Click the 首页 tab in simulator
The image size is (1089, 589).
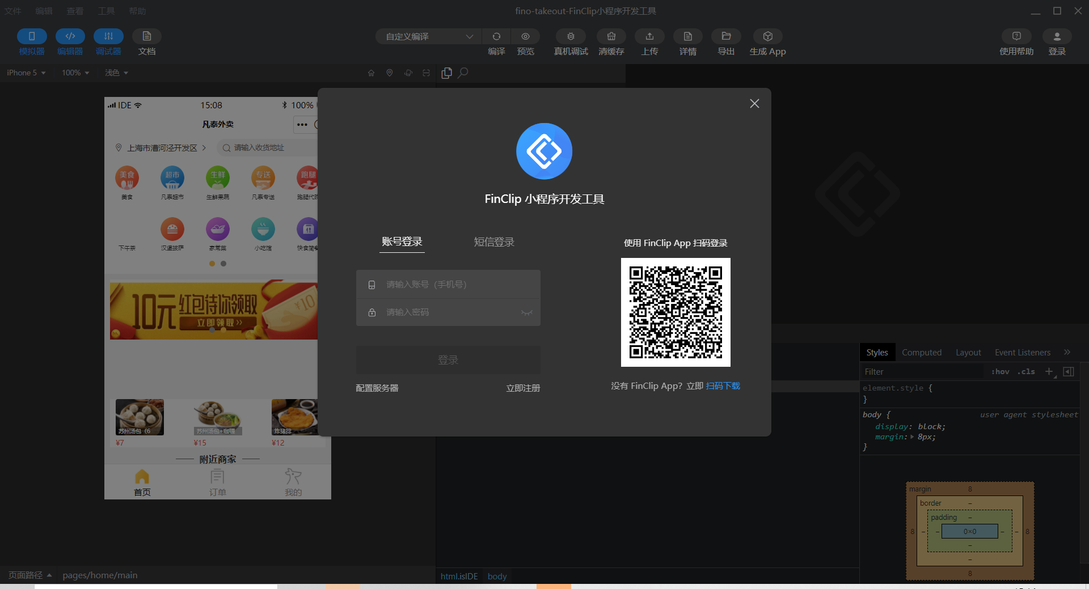pyautogui.click(x=142, y=483)
